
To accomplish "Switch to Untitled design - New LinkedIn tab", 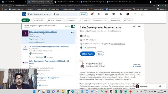I will coord(118,2).
